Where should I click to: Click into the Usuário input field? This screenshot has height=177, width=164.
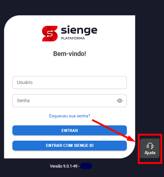[x=70, y=83]
